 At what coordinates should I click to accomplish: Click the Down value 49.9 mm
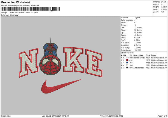tap(138, 35)
